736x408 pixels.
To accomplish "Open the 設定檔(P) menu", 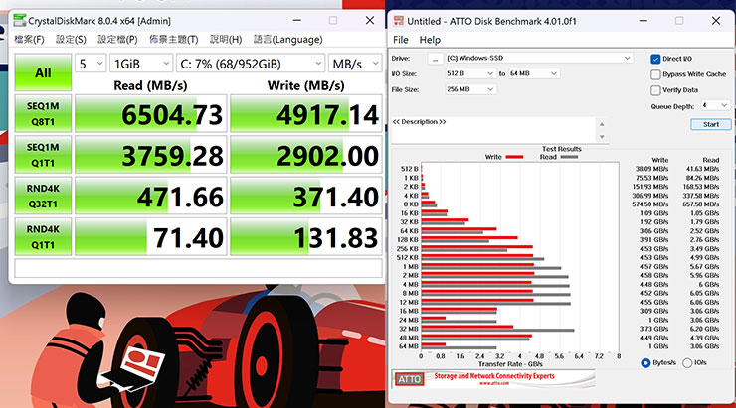I will tap(117, 40).
